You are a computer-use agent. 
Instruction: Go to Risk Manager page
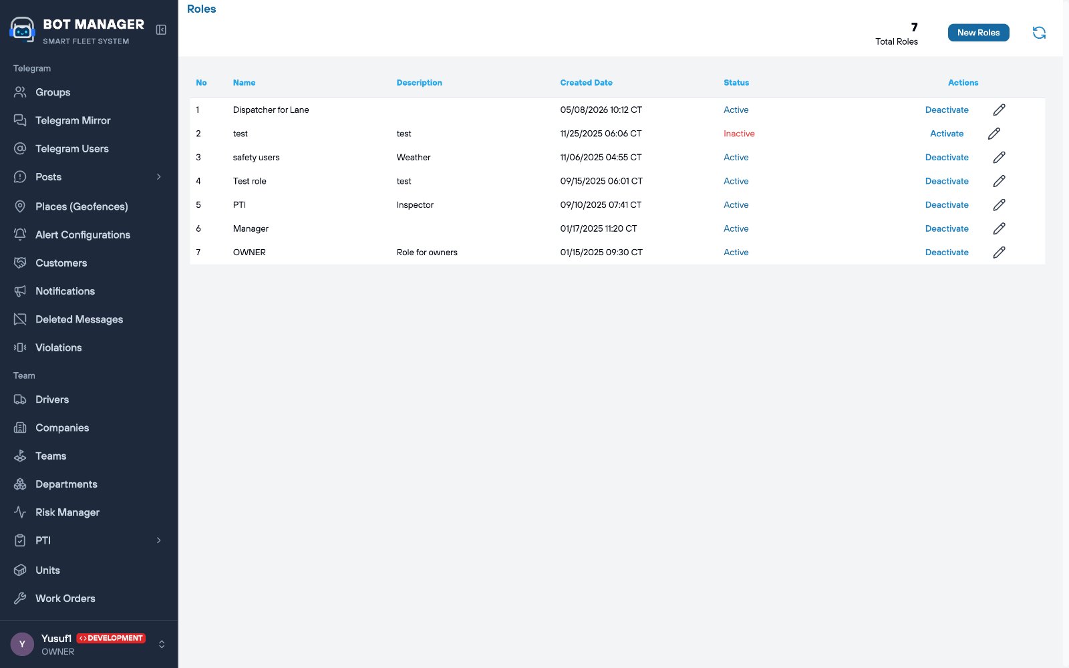[89, 512]
